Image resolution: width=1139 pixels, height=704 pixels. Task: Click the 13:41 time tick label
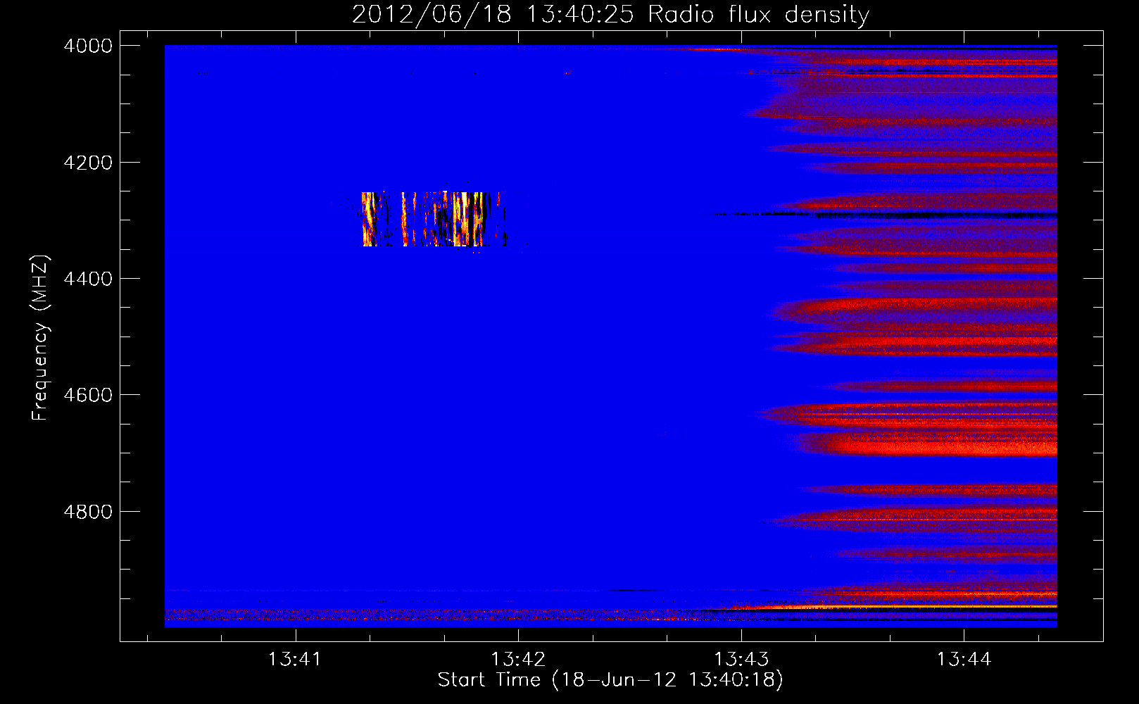[x=295, y=660]
